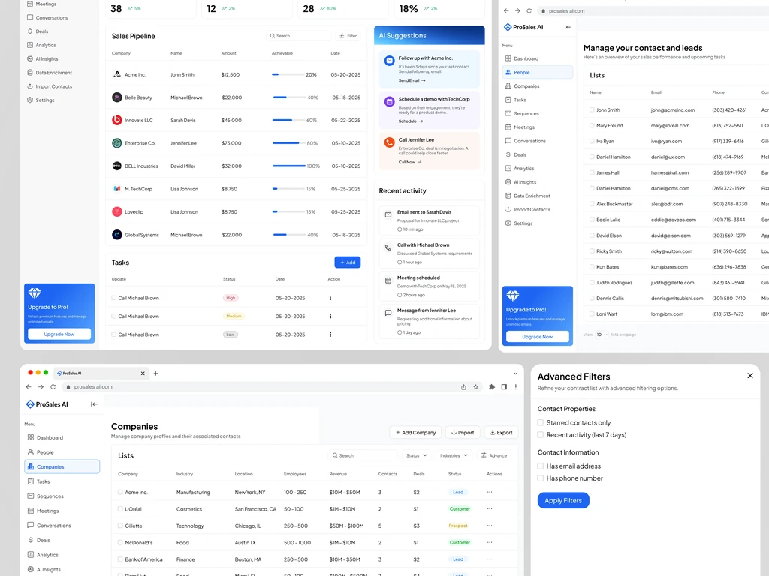This screenshot has width=769, height=576.
Task: Reload the page in Companies browser window
Action: point(53,387)
